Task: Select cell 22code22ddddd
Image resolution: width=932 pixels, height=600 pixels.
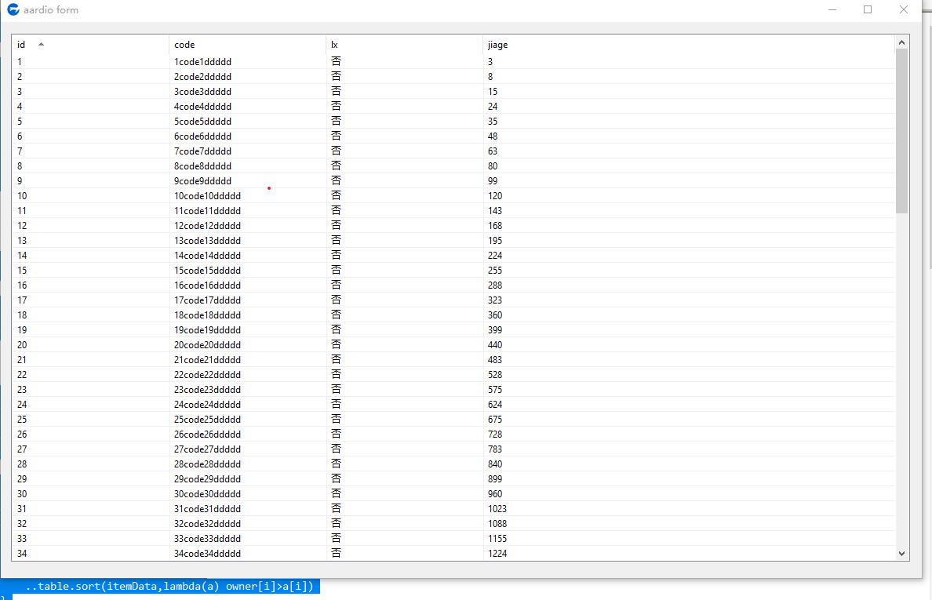Action: [x=207, y=374]
